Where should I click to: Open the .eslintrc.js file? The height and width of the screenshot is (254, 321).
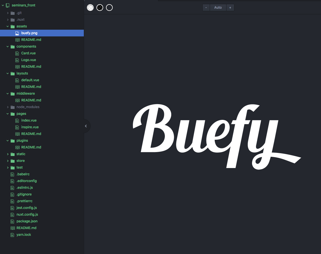[25, 188]
